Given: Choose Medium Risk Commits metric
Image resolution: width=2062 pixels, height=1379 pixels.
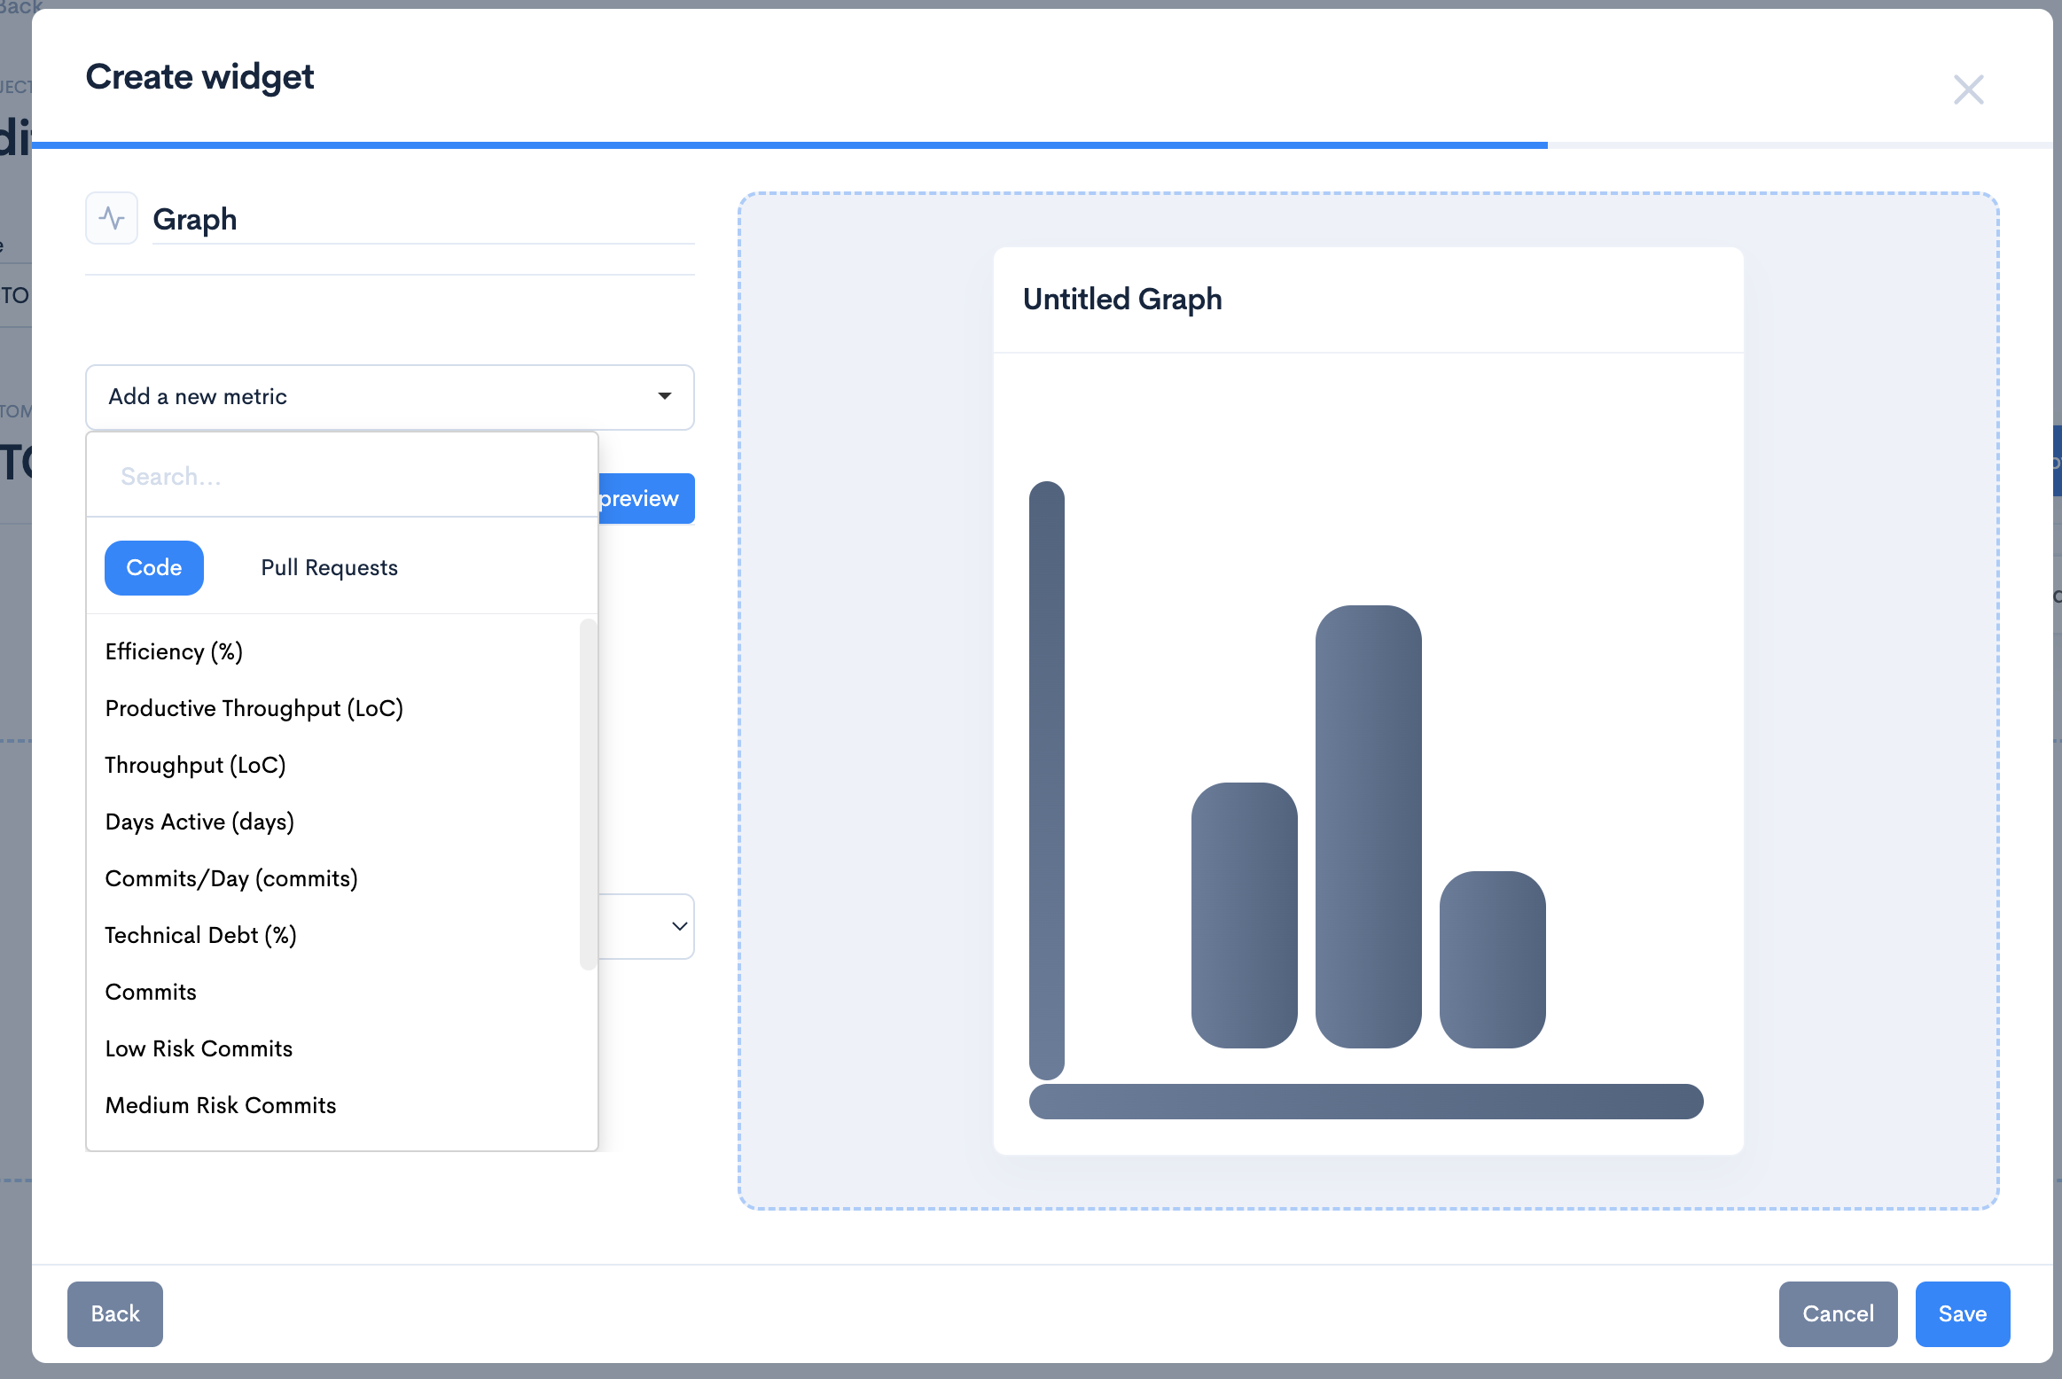Looking at the screenshot, I should (221, 1105).
